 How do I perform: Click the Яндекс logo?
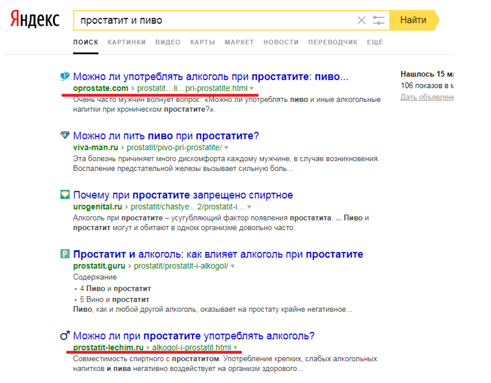(35, 19)
